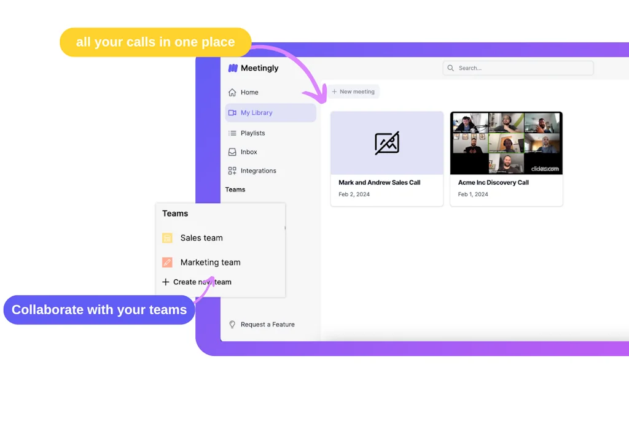Open the Integrations grid icon

pyautogui.click(x=232, y=171)
